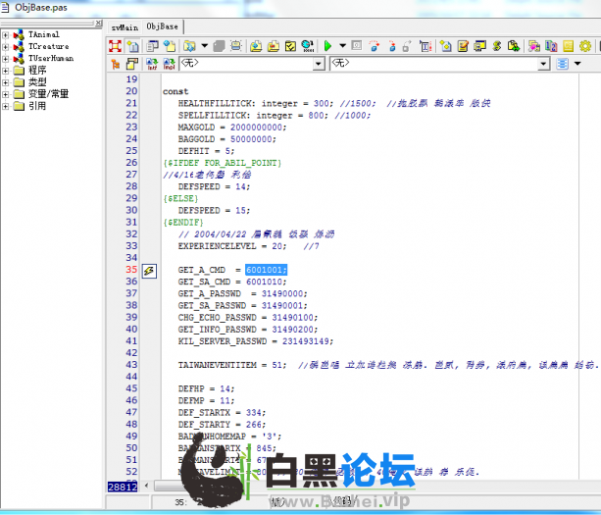
Task: Click the Impl jump toolbar icon
Action: 167,64
